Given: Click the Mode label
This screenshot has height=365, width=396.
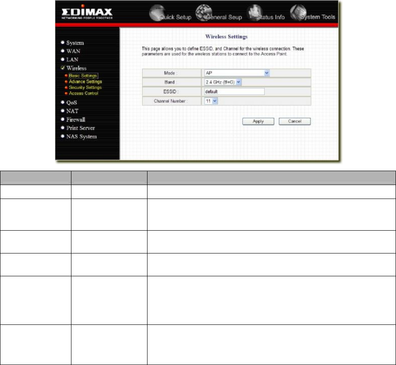Looking at the screenshot, I should [x=170, y=73].
